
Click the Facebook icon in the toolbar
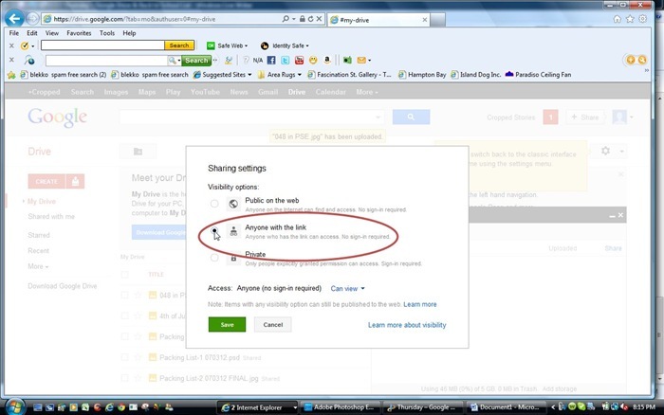point(271,60)
